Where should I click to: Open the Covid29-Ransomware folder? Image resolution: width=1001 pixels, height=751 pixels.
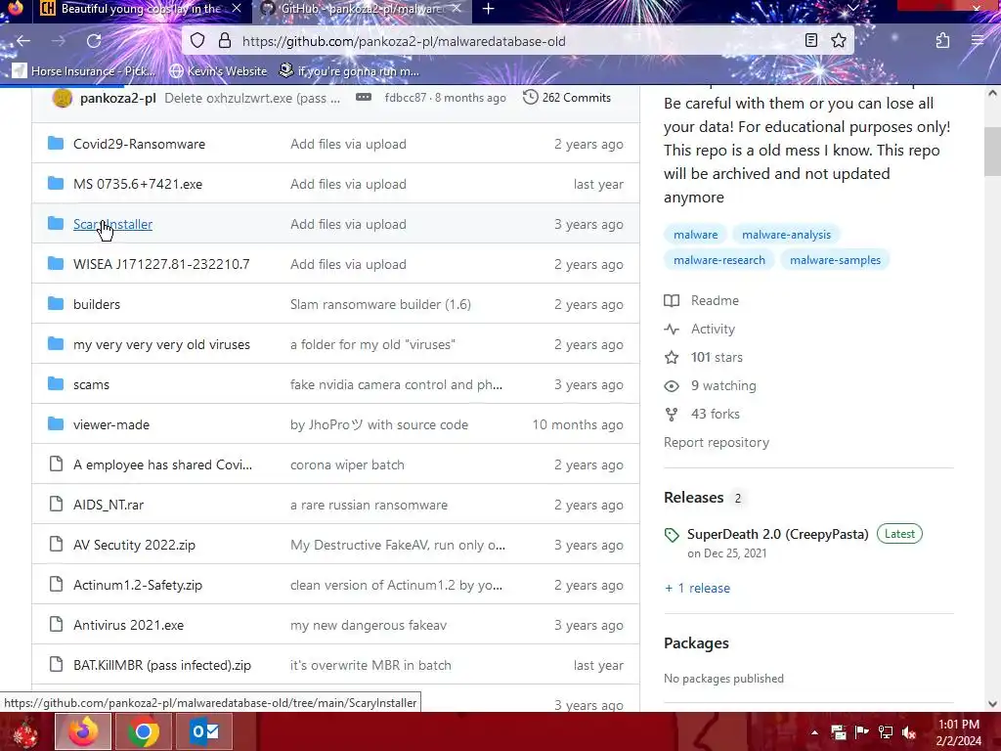139,145
